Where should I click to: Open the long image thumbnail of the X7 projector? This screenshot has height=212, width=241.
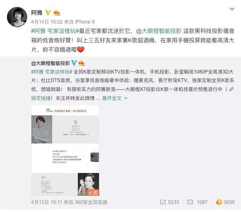65,151
